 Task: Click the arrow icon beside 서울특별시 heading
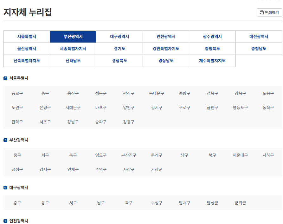[x=5, y=78]
